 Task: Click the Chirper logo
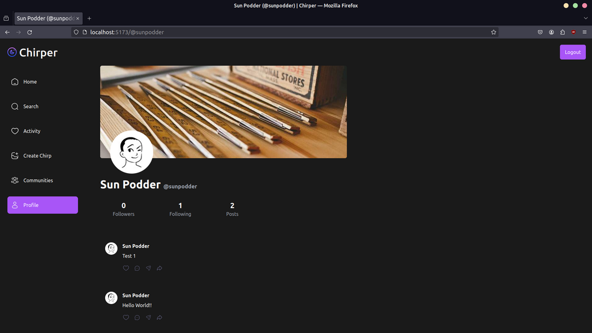32,53
